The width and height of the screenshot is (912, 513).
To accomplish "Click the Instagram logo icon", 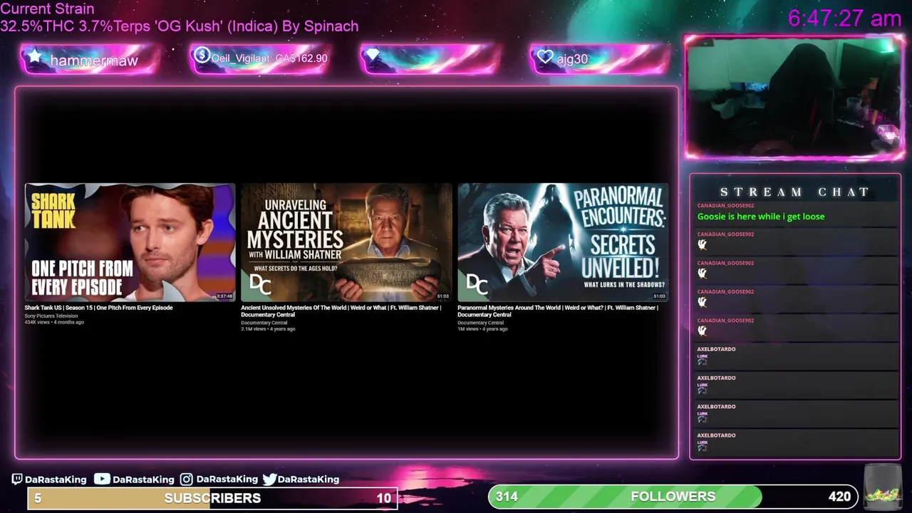I will click(x=186, y=480).
